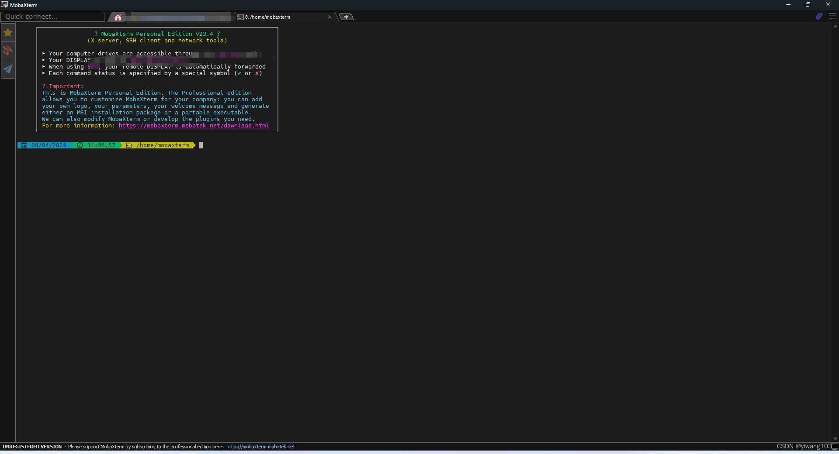Click the MobaXterm Personal Edition v23.4 heading

point(157,34)
